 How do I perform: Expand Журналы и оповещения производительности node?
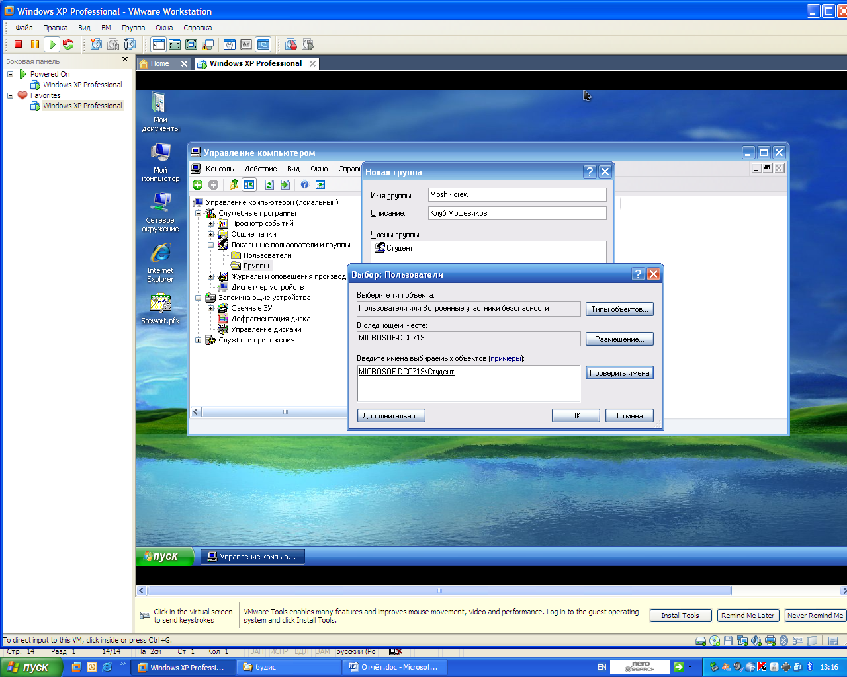click(x=210, y=277)
